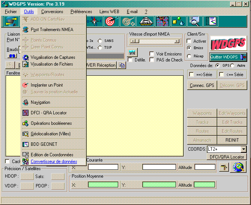Click the copy icon beside Réception button
The width and height of the screenshot is (251, 205).
122,65
